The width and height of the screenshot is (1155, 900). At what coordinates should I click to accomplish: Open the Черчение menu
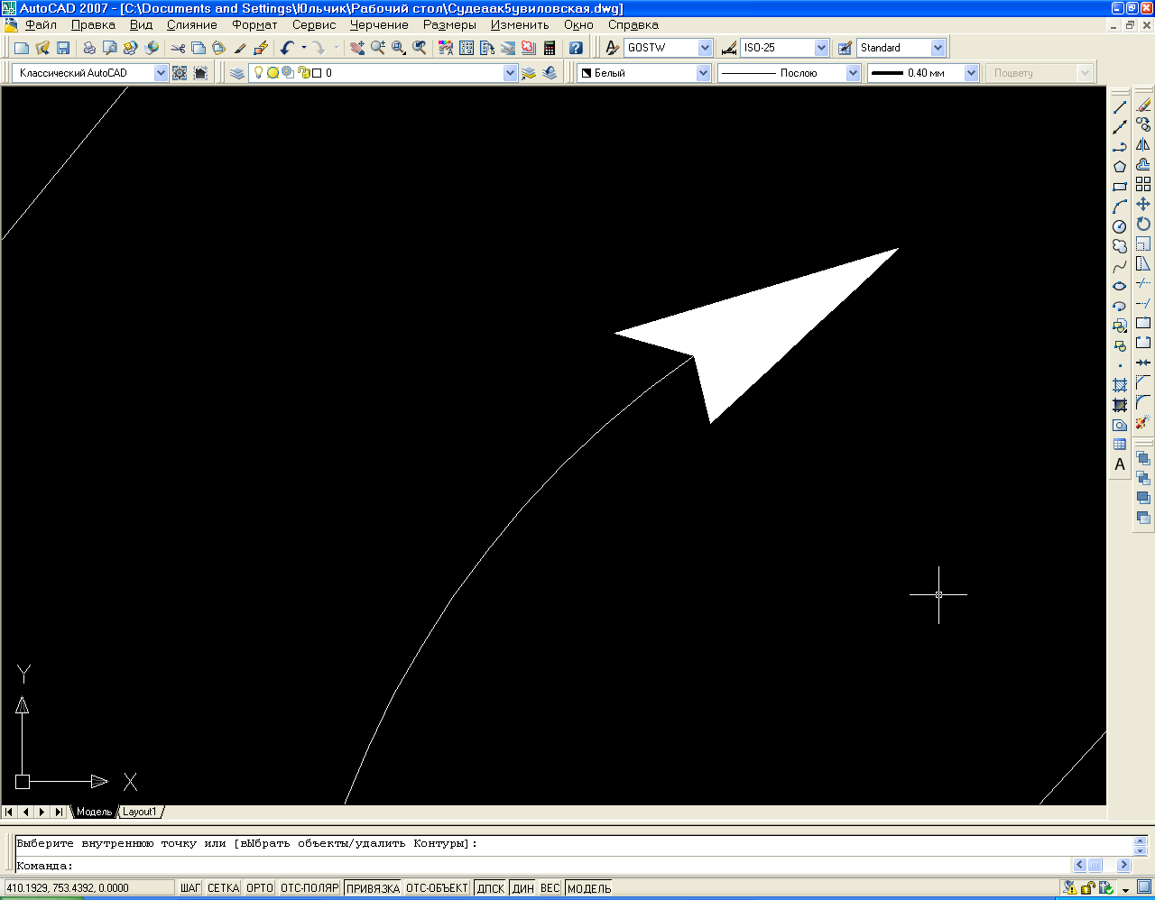[x=379, y=25]
